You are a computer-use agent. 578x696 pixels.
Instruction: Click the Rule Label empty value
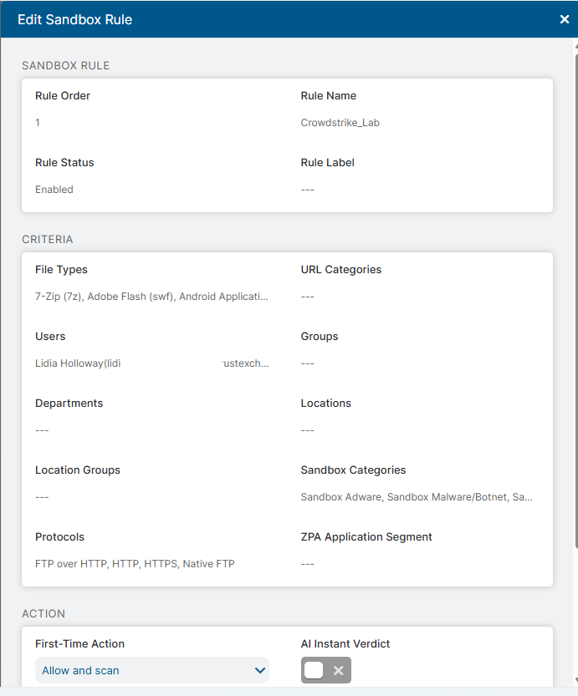click(x=308, y=190)
